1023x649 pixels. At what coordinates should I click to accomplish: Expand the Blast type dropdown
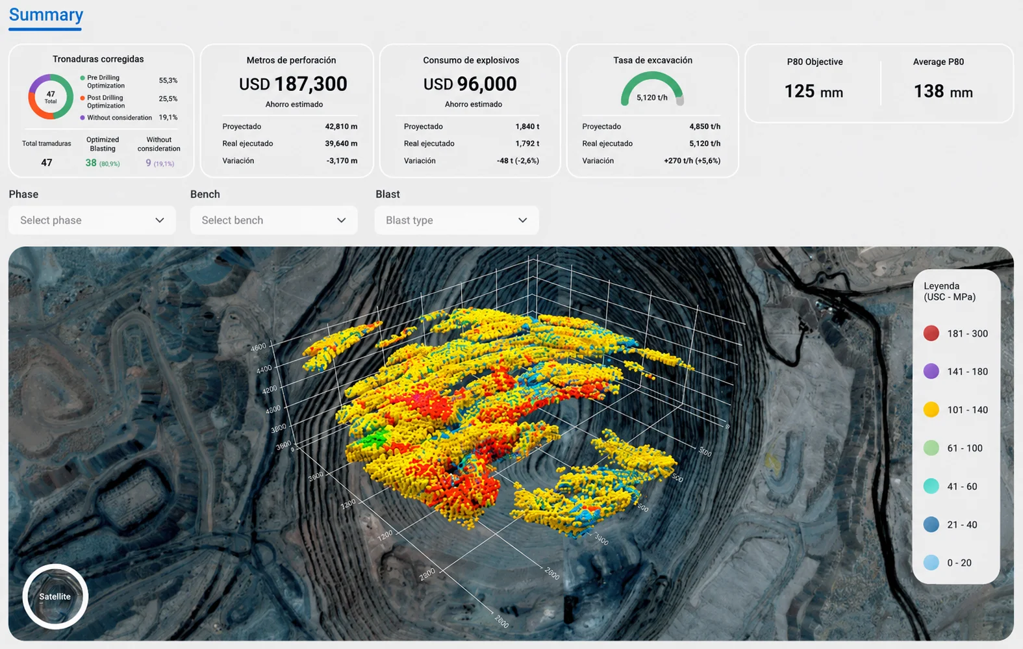point(457,220)
